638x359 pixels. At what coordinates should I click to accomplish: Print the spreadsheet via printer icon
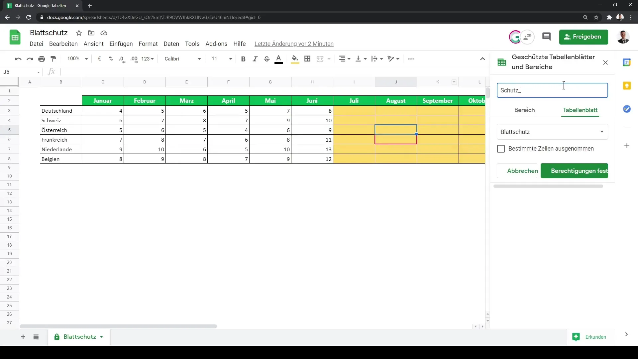[42, 59]
